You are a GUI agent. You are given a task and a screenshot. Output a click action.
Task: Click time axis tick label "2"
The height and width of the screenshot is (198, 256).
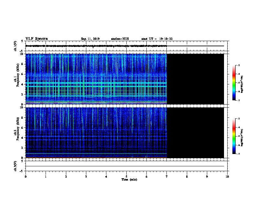66,177
